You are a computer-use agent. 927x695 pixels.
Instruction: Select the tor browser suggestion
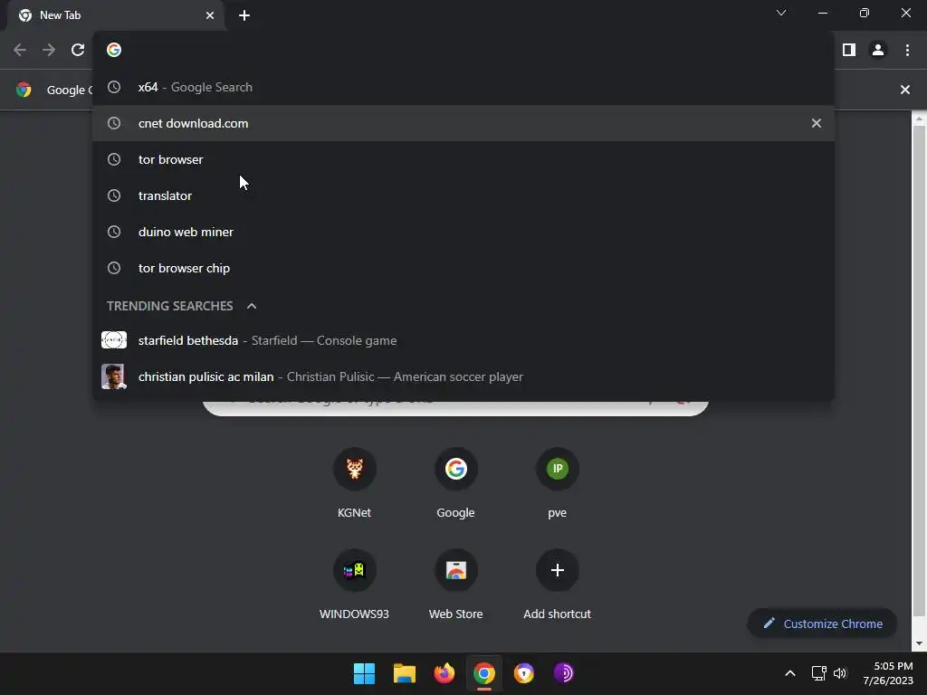[463, 159]
